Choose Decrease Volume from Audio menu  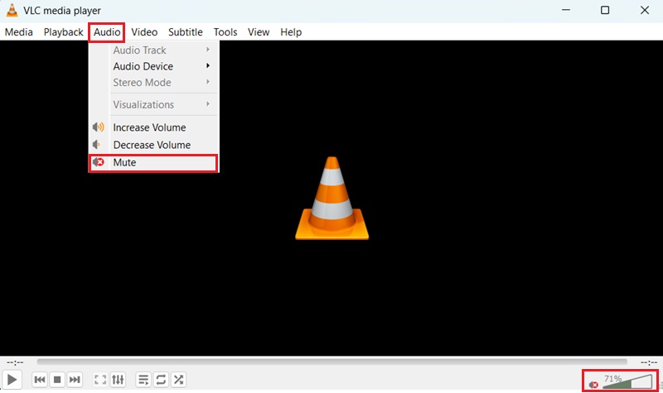tap(154, 145)
